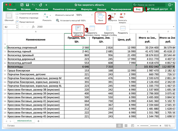178x131 pixels.
Task: Click value 101 832 040 in row 7
Action: click(147, 67)
